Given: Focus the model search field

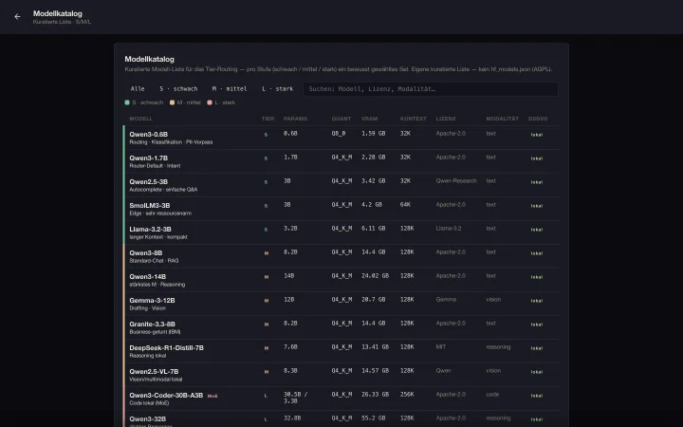Looking at the screenshot, I should (431, 89).
